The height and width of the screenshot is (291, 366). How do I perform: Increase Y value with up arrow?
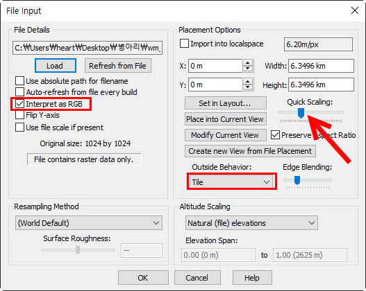[x=247, y=82]
